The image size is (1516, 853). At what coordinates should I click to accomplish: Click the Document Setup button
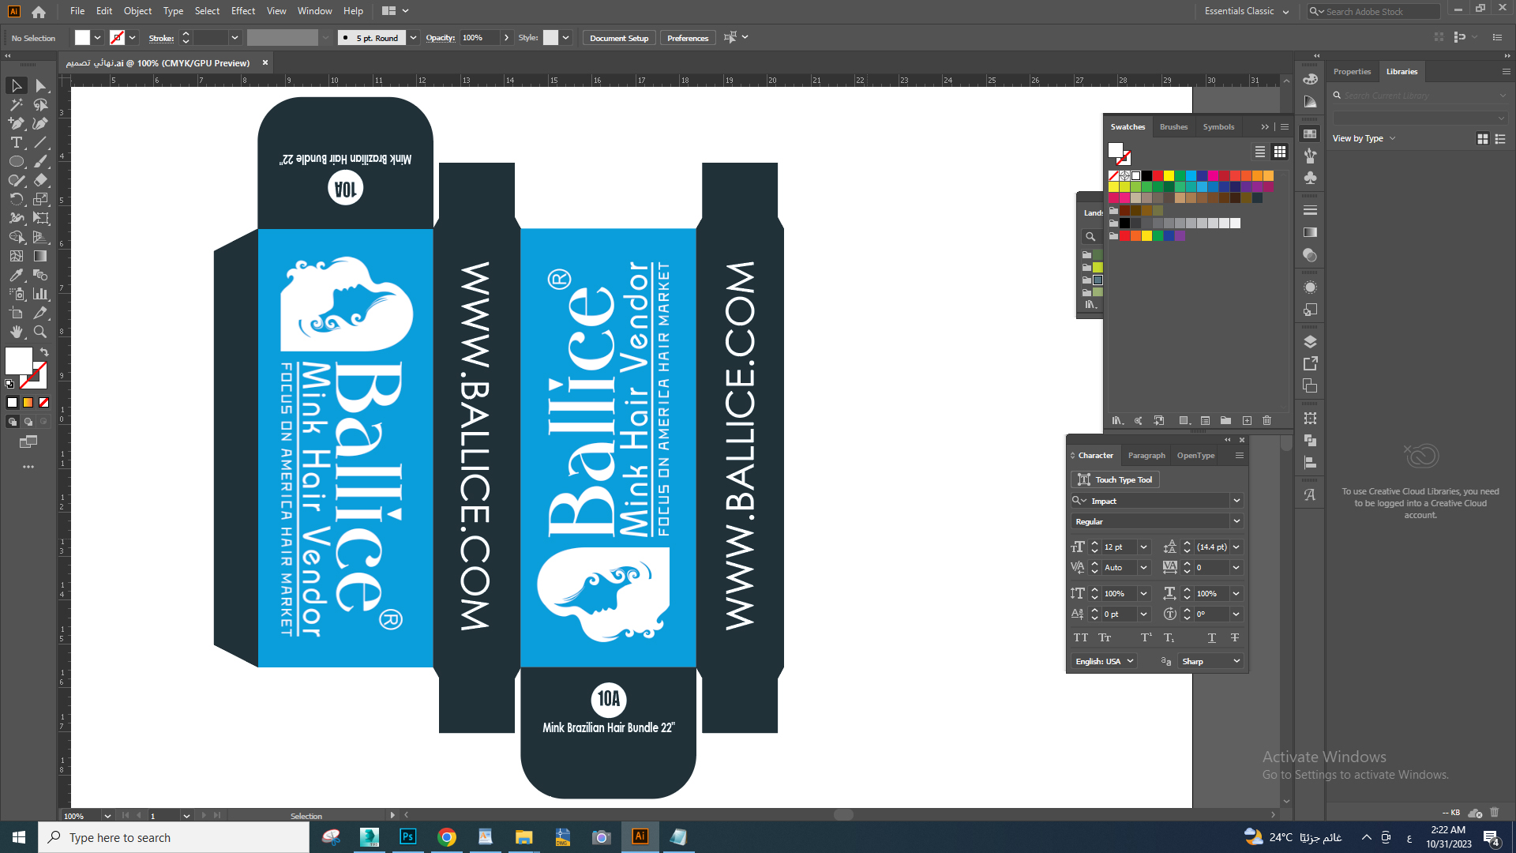click(x=619, y=38)
